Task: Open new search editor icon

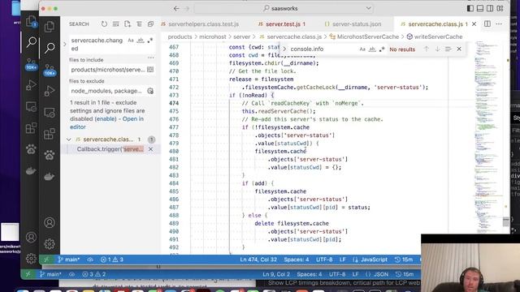Action: point(128,24)
